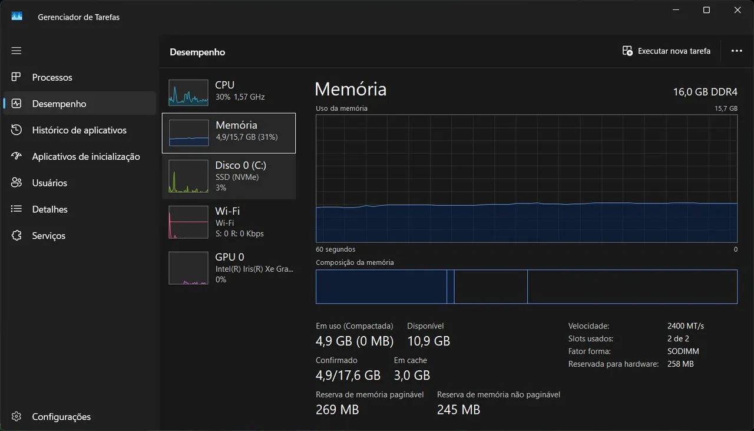Click the Uso da memória main graph
This screenshot has width=754, height=431.
[x=527, y=179]
